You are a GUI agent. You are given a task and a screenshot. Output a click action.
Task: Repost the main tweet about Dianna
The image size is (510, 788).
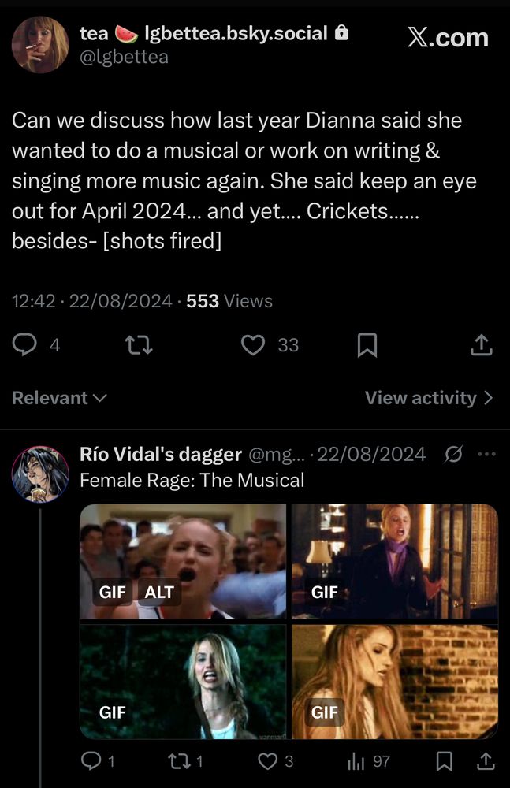pos(140,345)
